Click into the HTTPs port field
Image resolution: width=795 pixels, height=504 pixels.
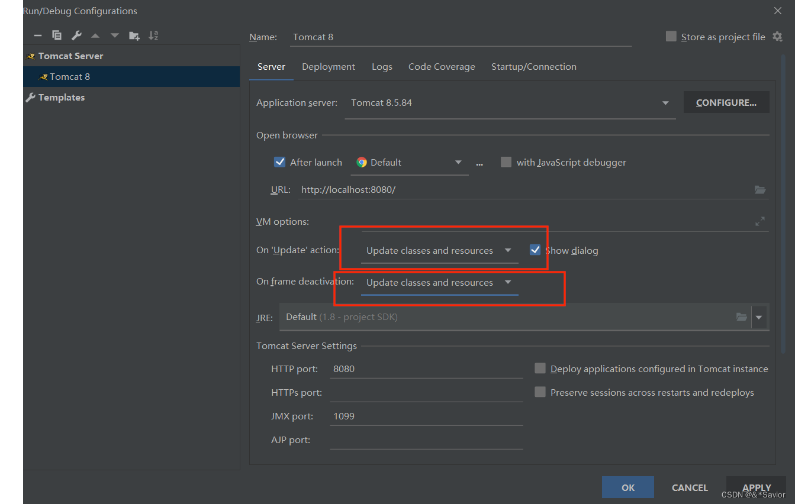[x=426, y=392]
